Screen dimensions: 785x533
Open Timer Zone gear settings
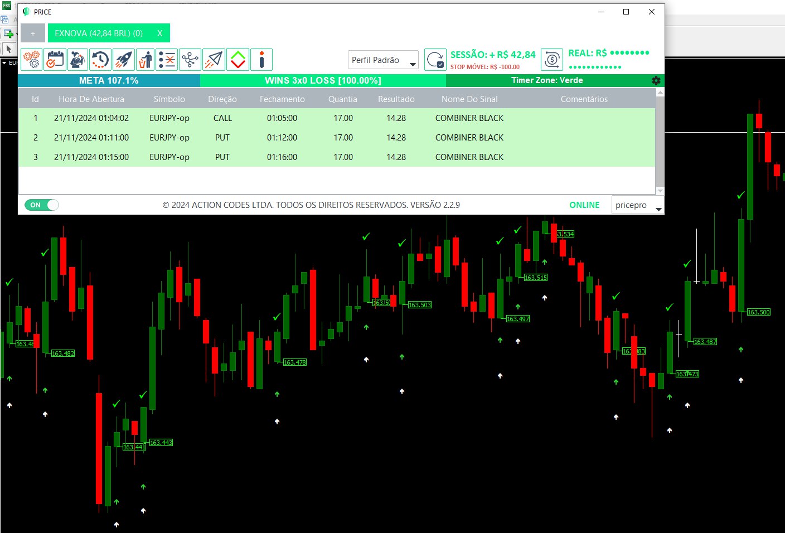point(656,81)
